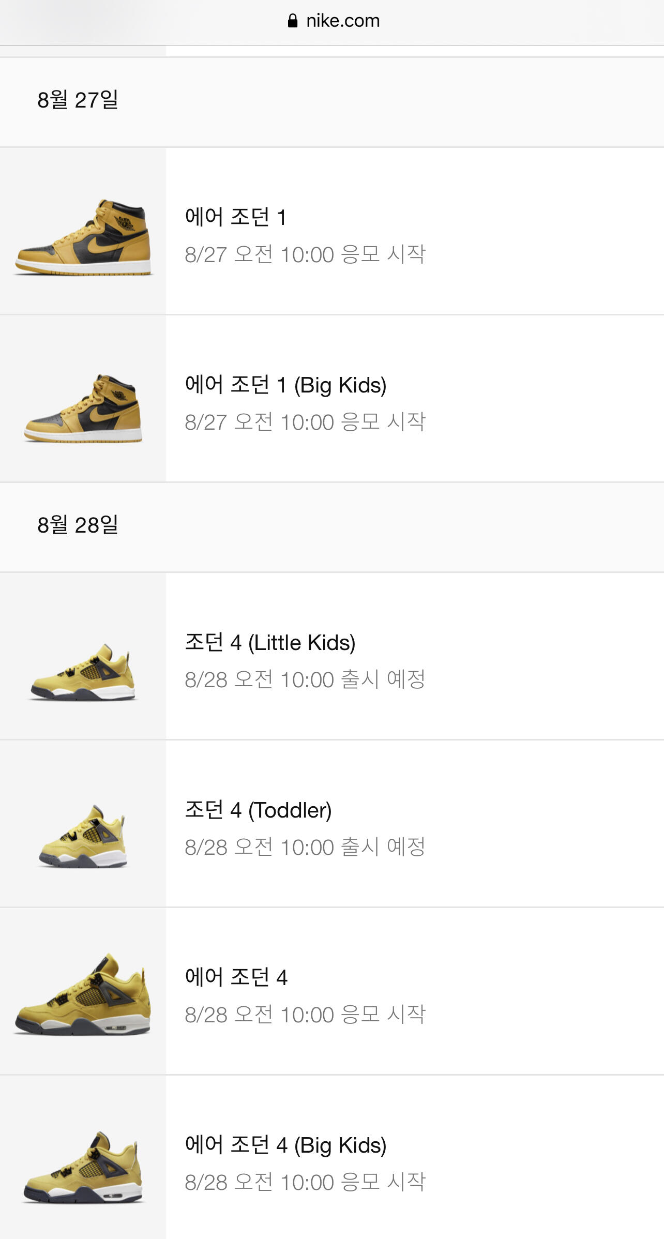This screenshot has width=664, height=1239.
Task: Open the 조던 4 (Little Kids) shoe image
Action: click(83, 656)
